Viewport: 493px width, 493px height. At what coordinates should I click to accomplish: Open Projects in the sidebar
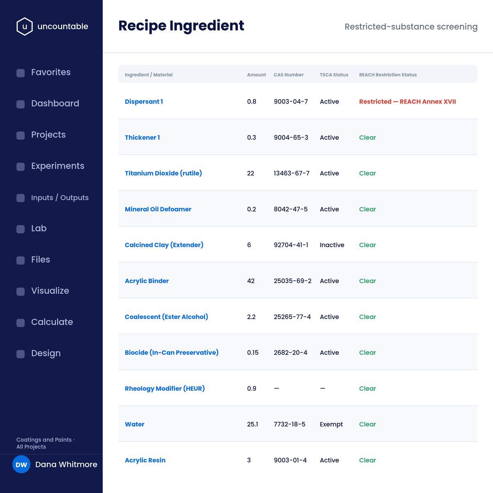pos(48,135)
